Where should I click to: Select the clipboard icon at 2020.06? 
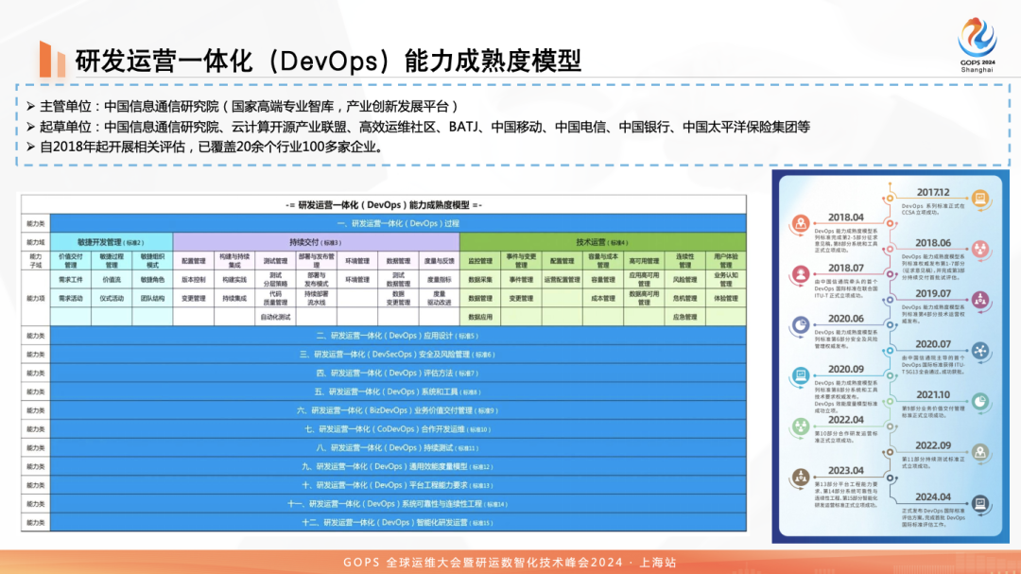point(800,322)
